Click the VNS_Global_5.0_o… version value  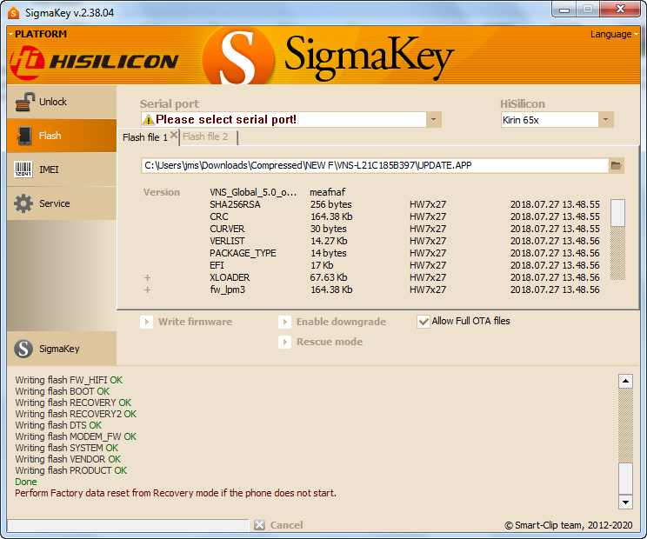(253, 192)
